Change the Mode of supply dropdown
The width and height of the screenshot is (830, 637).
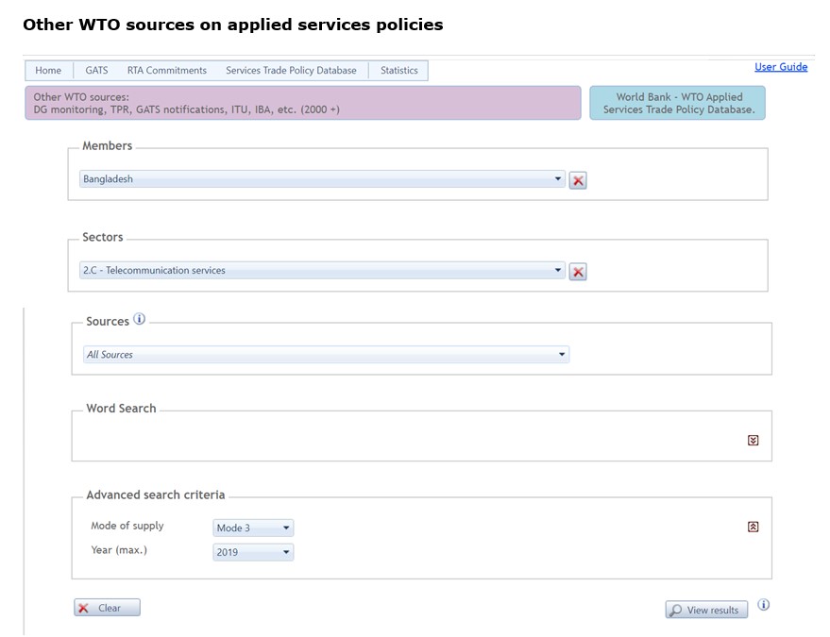(x=253, y=528)
